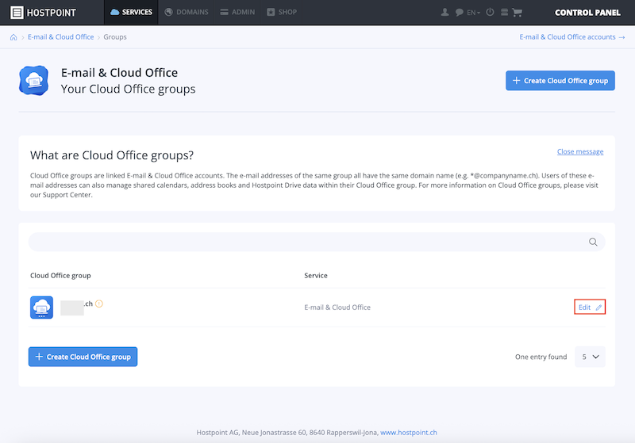The image size is (635, 443).
Task: Click bottom Create Cloud Office group button
Action: pos(83,357)
